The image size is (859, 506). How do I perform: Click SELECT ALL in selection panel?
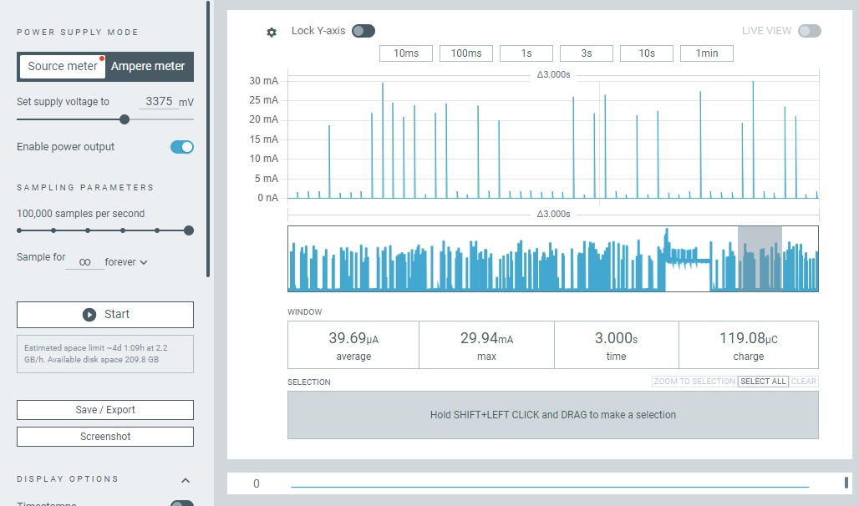[x=763, y=382]
